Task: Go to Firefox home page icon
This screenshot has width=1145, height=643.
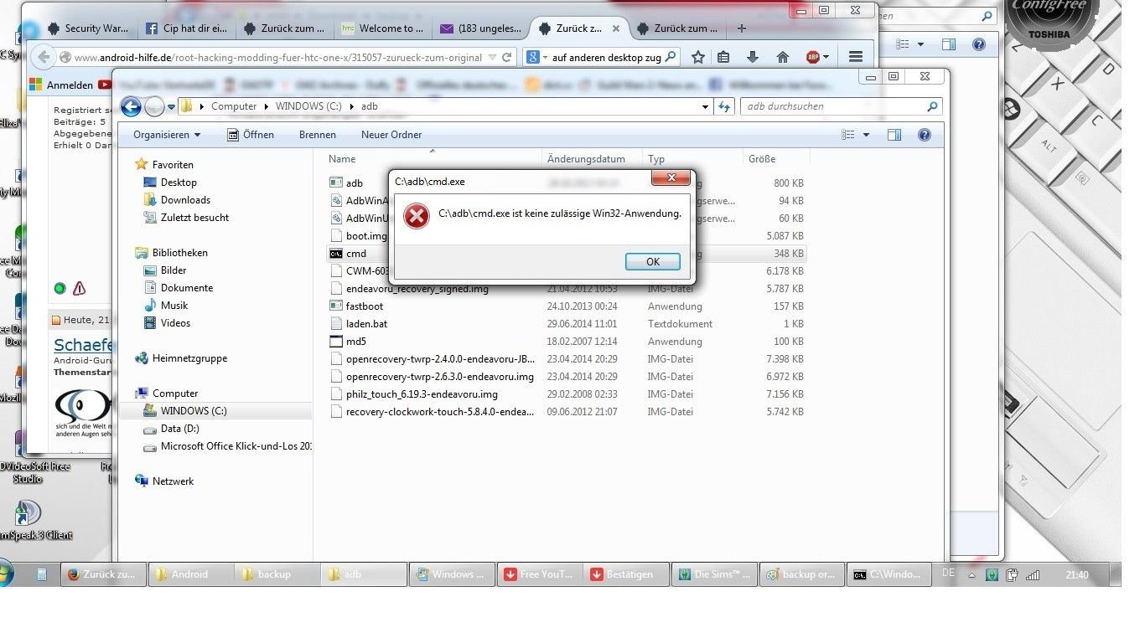Action: [x=782, y=57]
